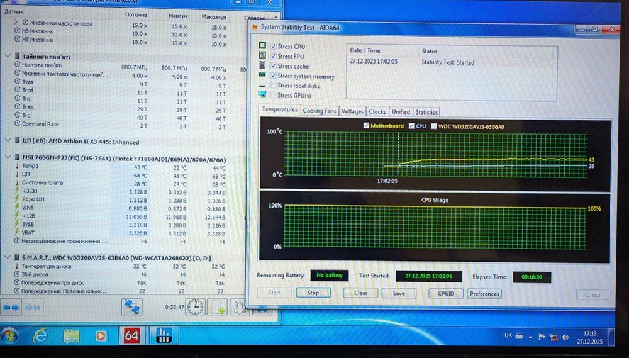Click the cache chip icon beside Stress cache

click(262, 65)
